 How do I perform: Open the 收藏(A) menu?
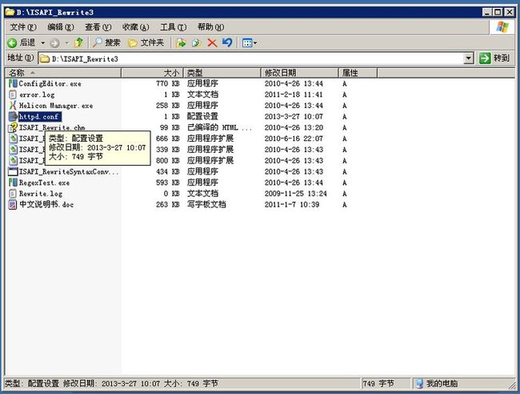(x=135, y=27)
